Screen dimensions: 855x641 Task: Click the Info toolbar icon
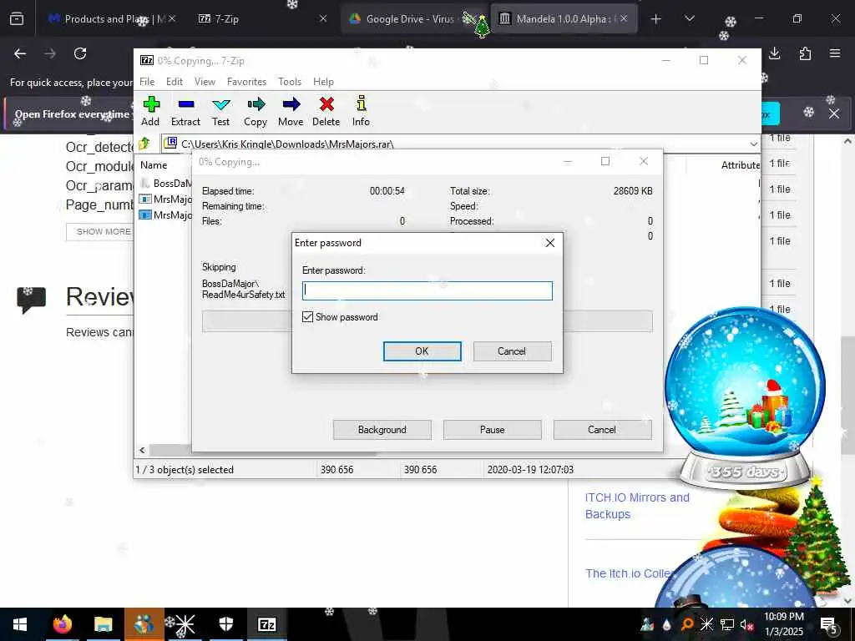(x=361, y=111)
